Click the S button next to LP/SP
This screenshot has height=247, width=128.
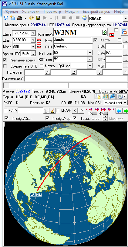tap(75, 111)
